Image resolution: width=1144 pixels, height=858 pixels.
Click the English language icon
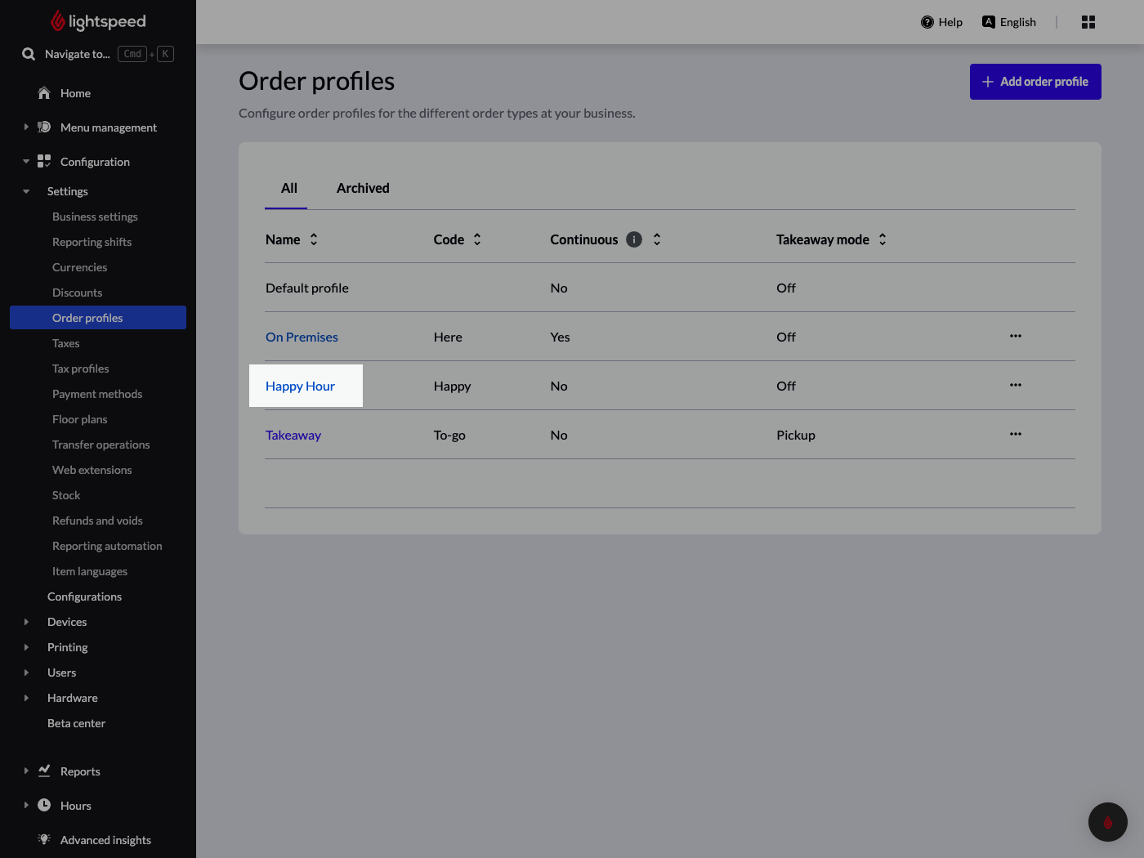coord(989,22)
